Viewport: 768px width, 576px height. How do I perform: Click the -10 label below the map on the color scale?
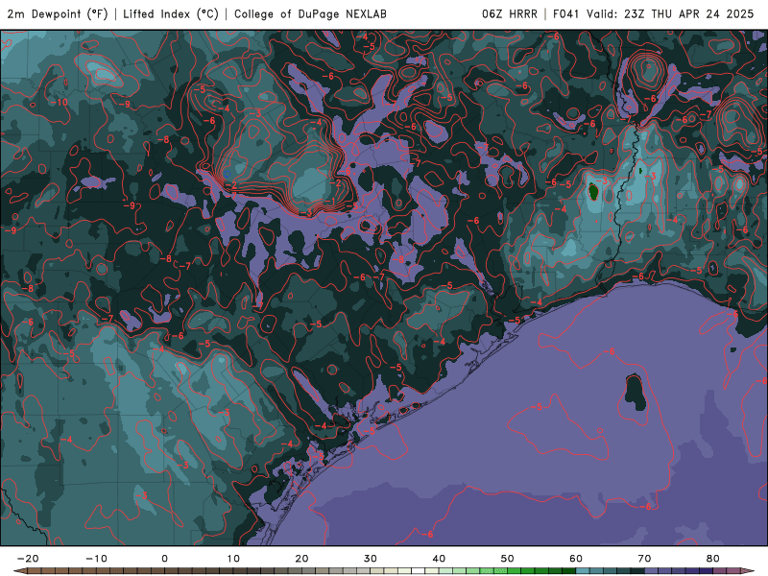(x=96, y=559)
